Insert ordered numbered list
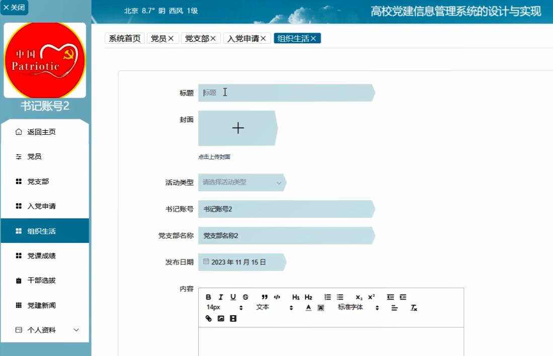The image size is (553, 356). coord(328,297)
